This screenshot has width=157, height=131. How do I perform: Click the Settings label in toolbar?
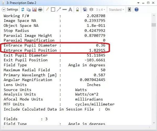(x=12, y=9)
